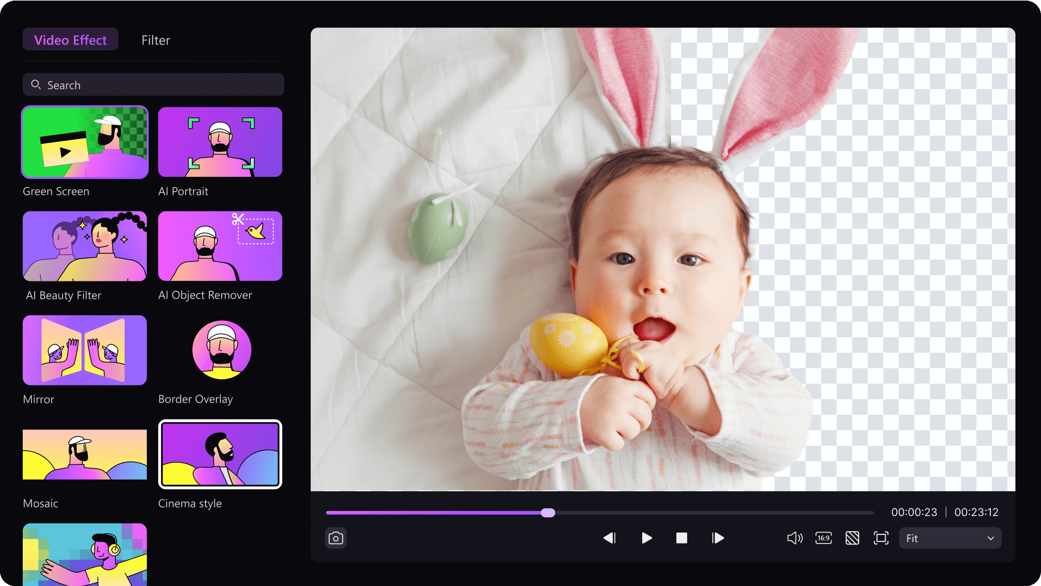Expand the Fit zoom dropdown
Image resolution: width=1041 pixels, height=586 pixels.
pyautogui.click(x=950, y=538)
